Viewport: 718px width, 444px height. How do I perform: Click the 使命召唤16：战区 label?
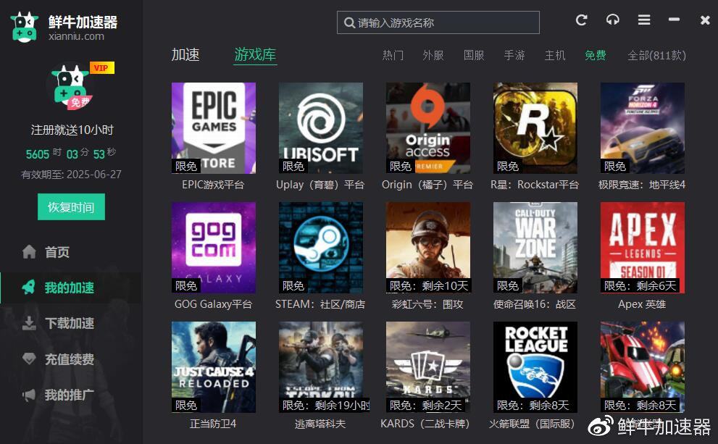click(535, 304)
